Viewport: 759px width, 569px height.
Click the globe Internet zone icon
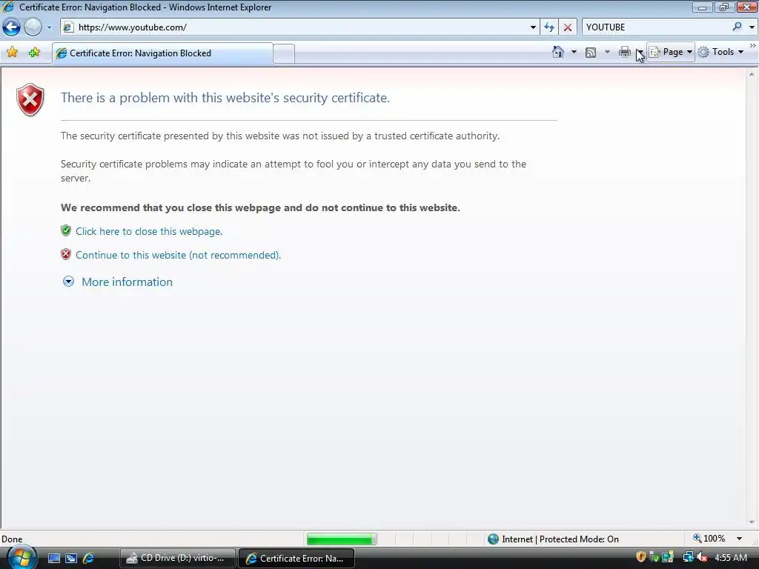pyautogui.click(x=493, y=539)
